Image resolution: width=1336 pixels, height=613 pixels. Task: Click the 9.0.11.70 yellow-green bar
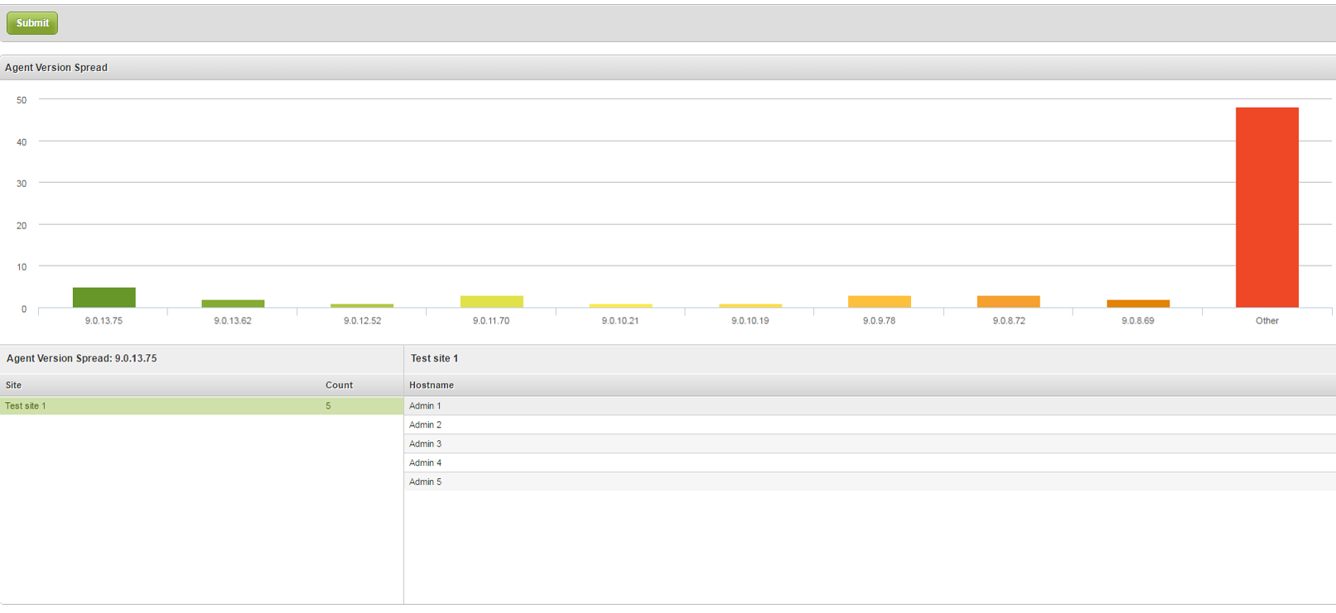492,302
